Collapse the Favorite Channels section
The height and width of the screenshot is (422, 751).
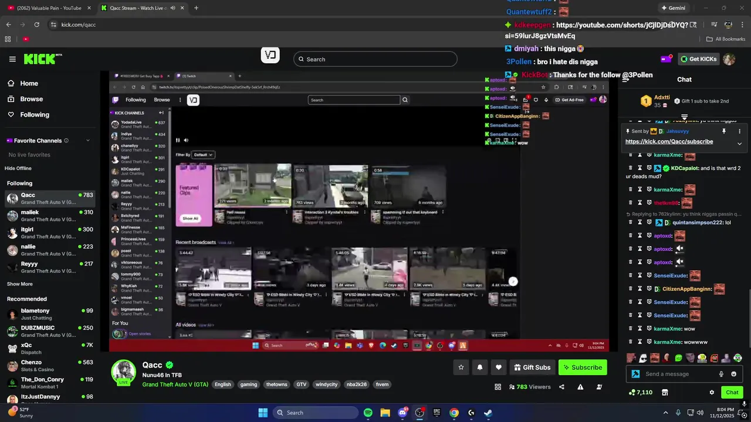tap(88, 141)
